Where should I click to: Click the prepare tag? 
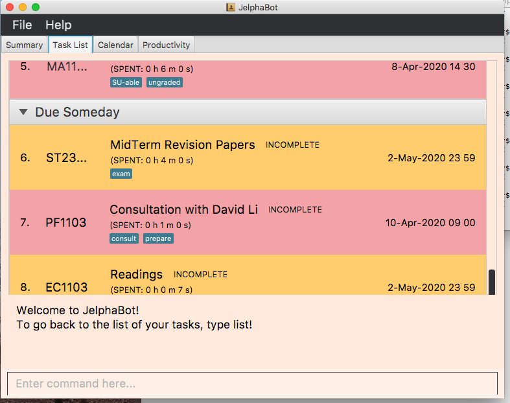coord(158,238)
